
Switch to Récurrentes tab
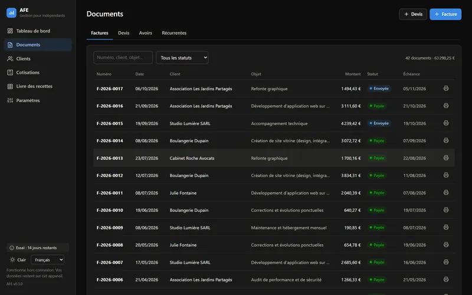coord(174,33)
